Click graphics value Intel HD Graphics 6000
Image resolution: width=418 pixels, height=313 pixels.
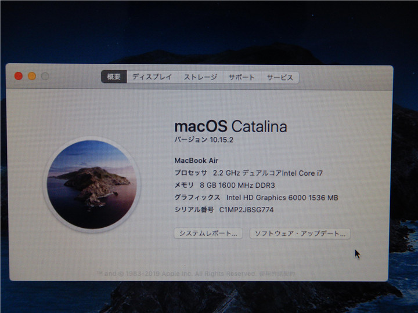282,198
